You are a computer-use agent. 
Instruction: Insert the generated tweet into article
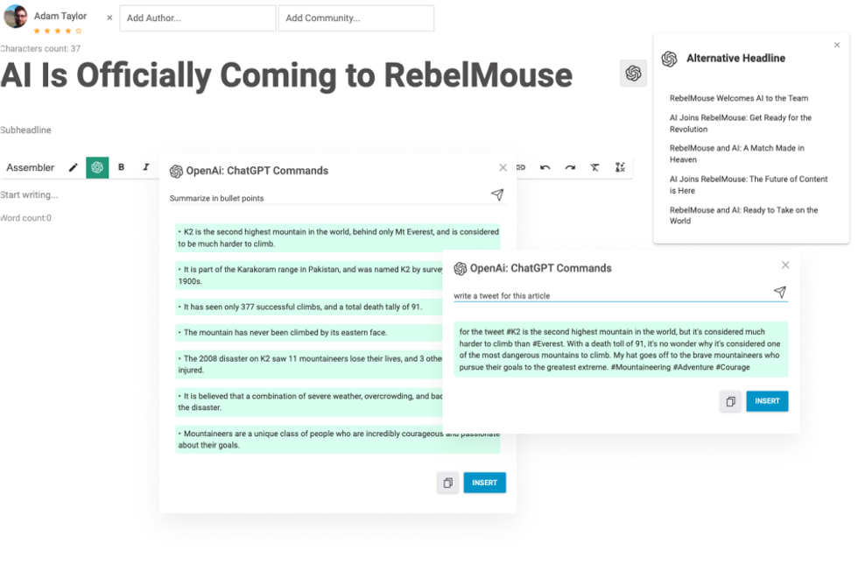pos(767,401)
